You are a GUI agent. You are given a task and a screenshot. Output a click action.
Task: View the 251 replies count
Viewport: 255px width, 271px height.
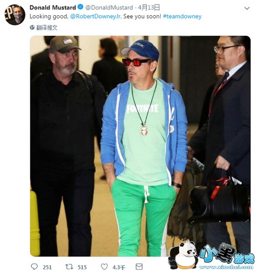47,267
